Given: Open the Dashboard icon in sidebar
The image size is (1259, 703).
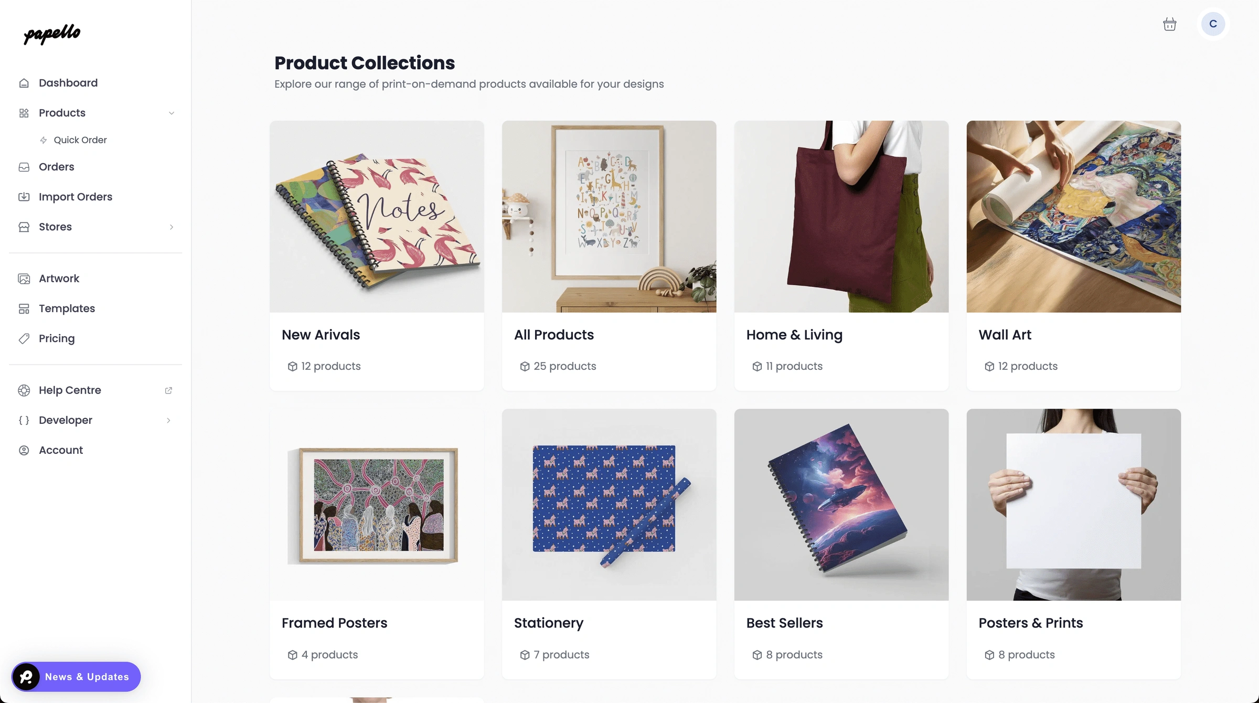Looking at the screenshot, I should (24, 82).
